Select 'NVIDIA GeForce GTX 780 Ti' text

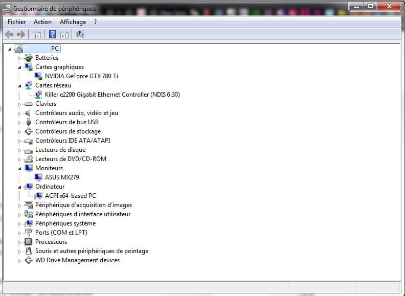click(81, 76)
